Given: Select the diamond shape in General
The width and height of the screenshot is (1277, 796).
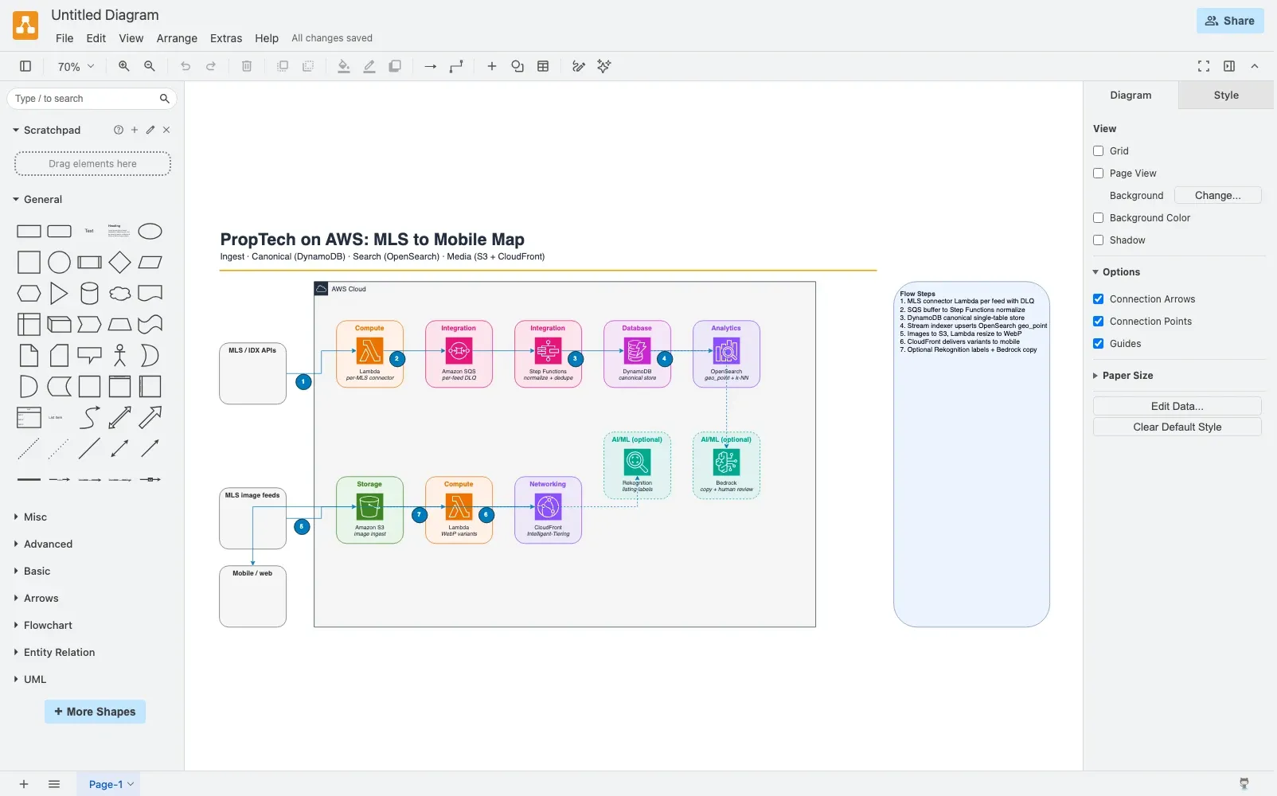Looking at the screenshot, I should pos(119,262).
